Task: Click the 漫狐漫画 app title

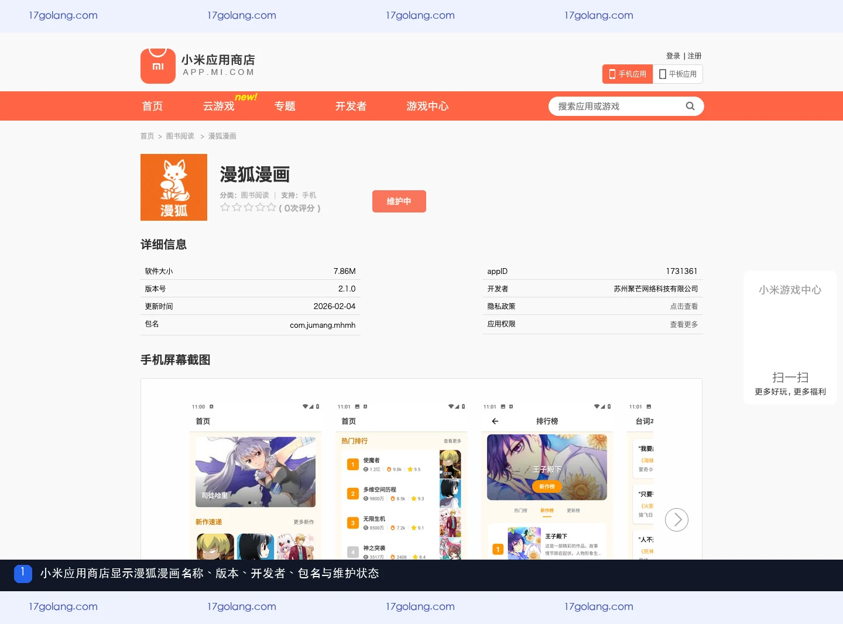Action: pos(255,174)
